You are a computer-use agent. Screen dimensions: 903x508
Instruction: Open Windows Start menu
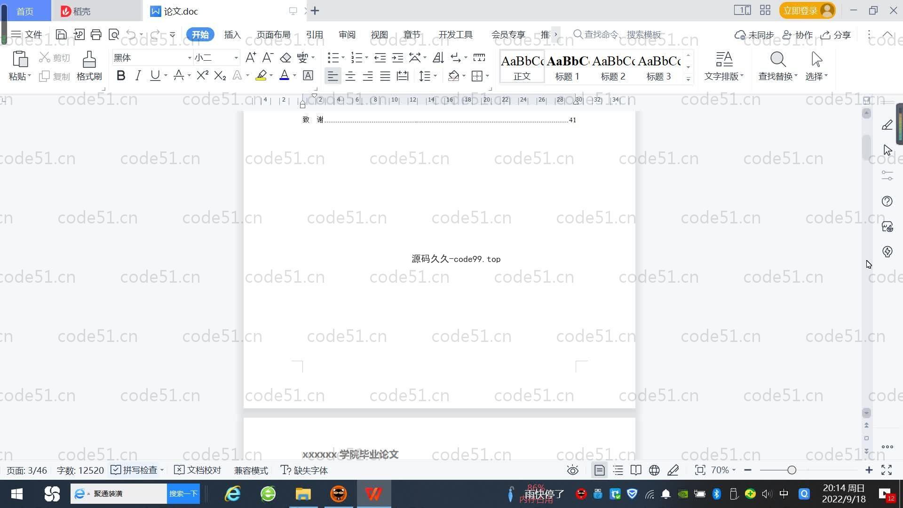pyautogui.click(x=17, y=494)
